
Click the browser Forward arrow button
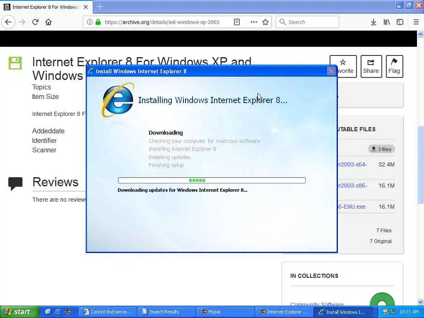pyautogui.click(x=22, y=22)
